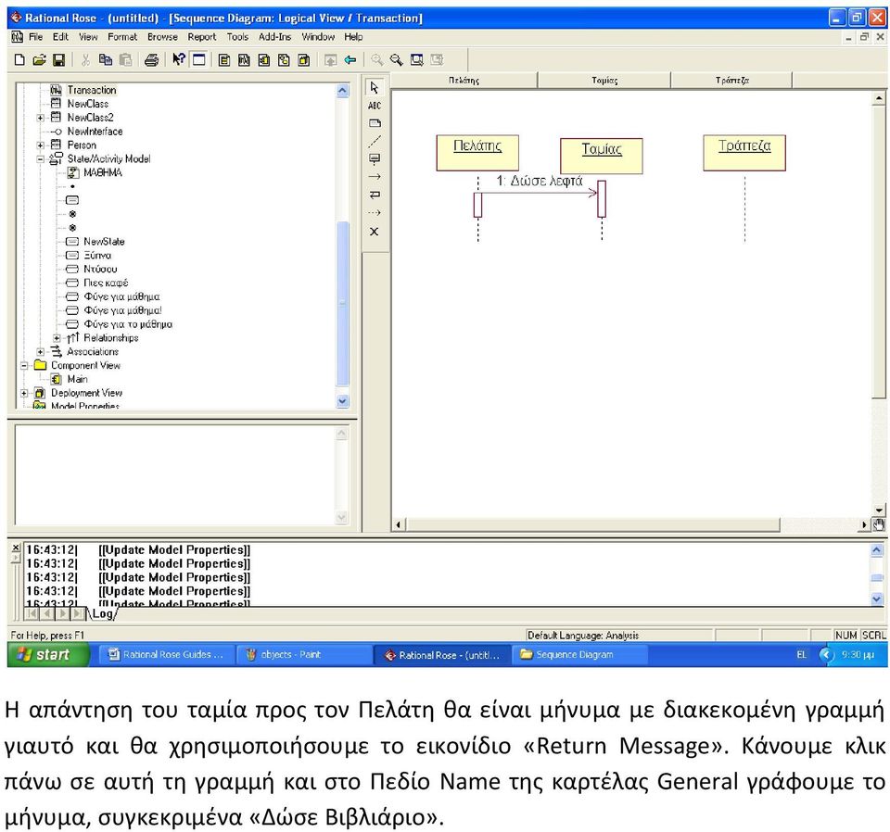Browse back to the previous diagram
This screenshot has width=890, height=832.
point(350,59)
